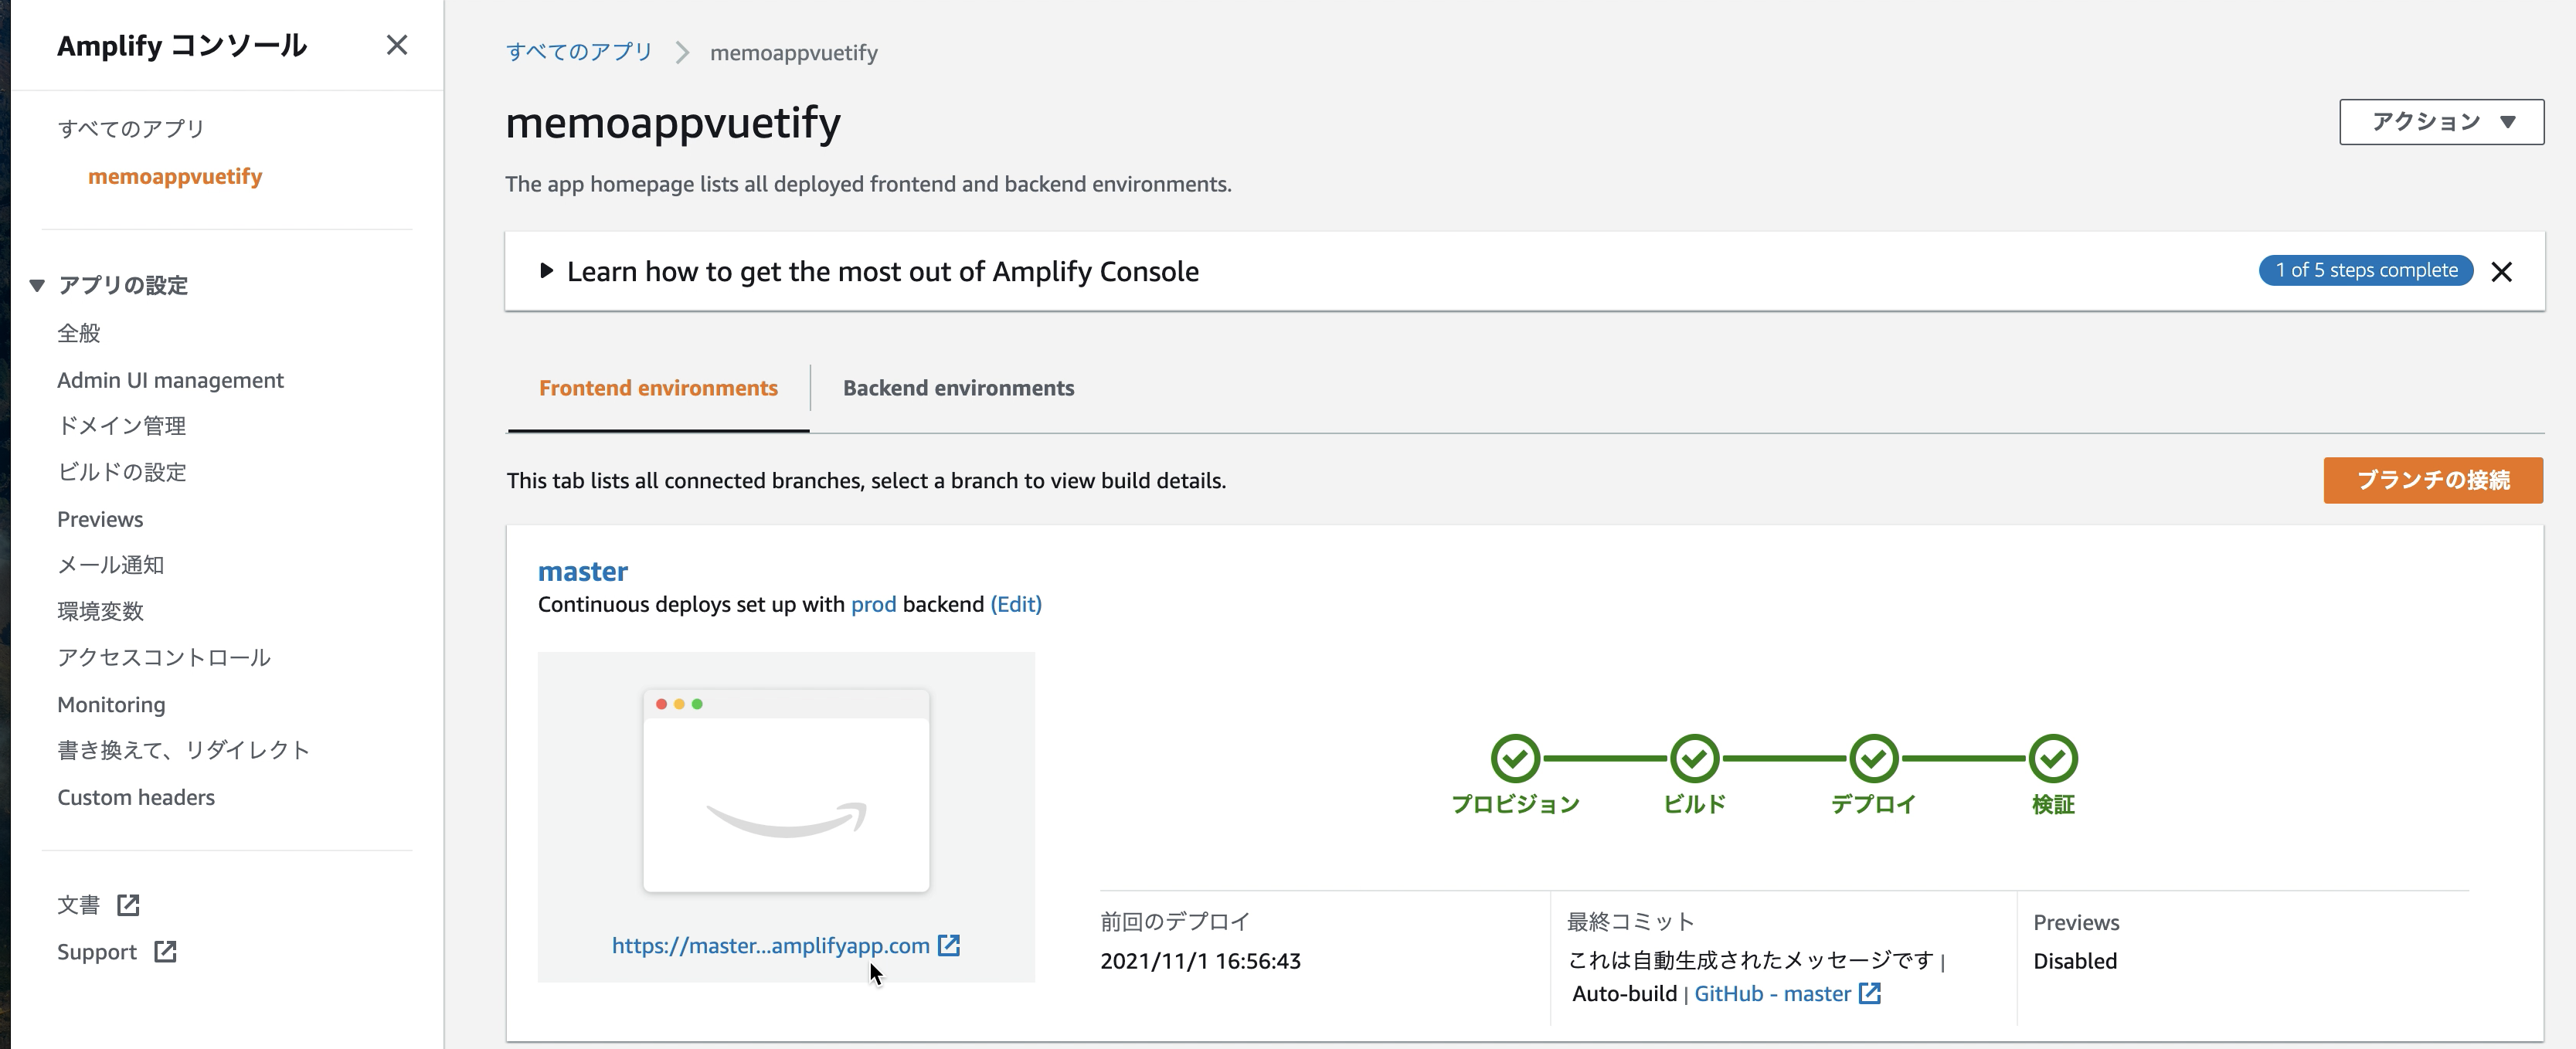Collapse the アプリの設定 section
The image size is (2576, 1049).
37,285
